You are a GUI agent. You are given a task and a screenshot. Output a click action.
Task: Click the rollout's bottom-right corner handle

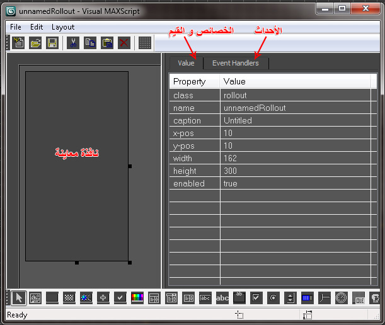[130, 263]
